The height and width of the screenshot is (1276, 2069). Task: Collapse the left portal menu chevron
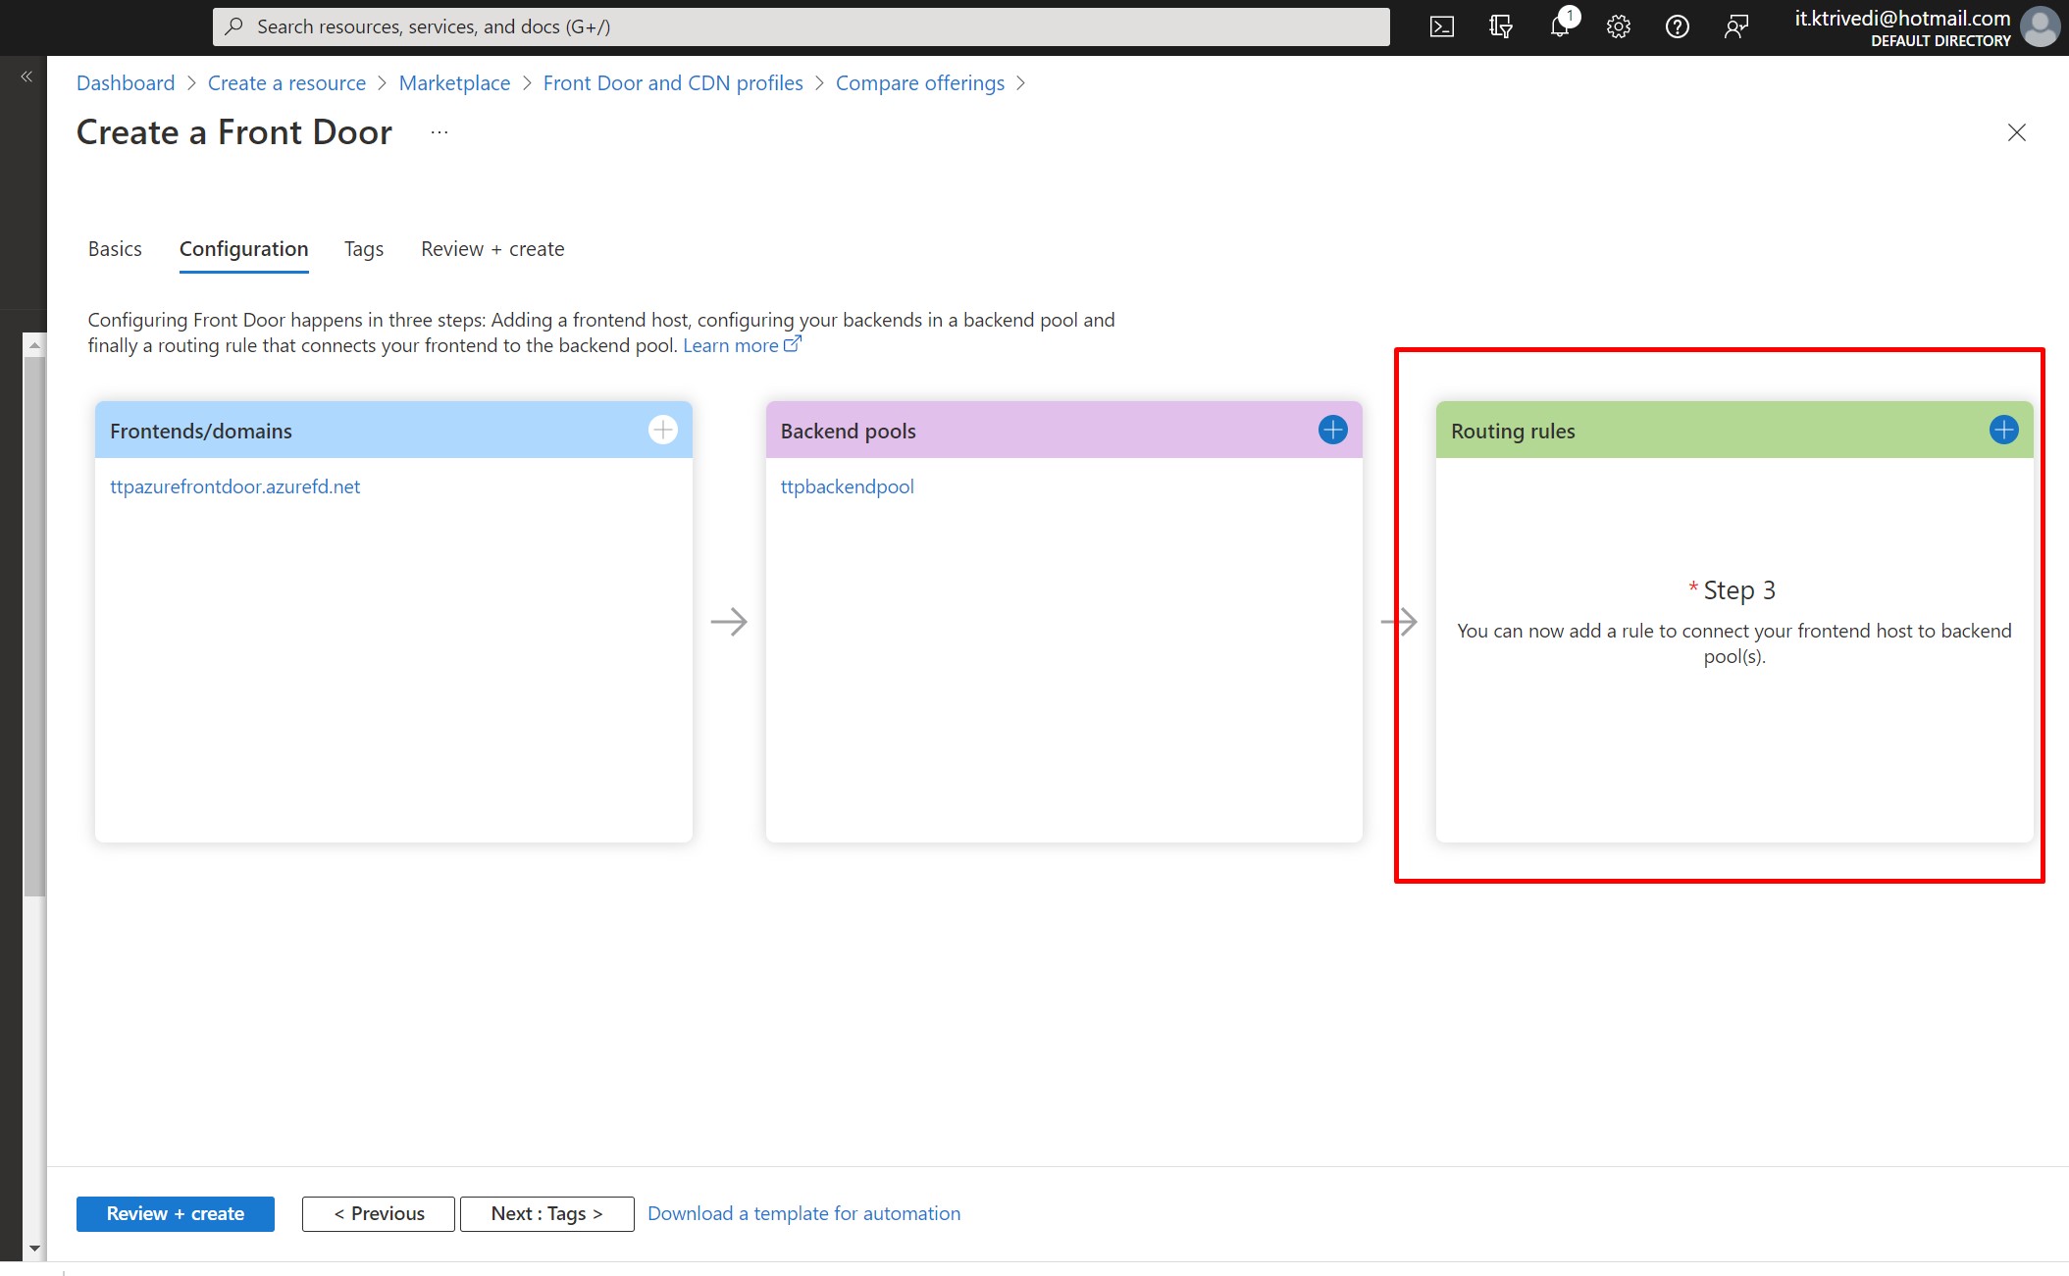pyautogui.click(x=26, y=77)
